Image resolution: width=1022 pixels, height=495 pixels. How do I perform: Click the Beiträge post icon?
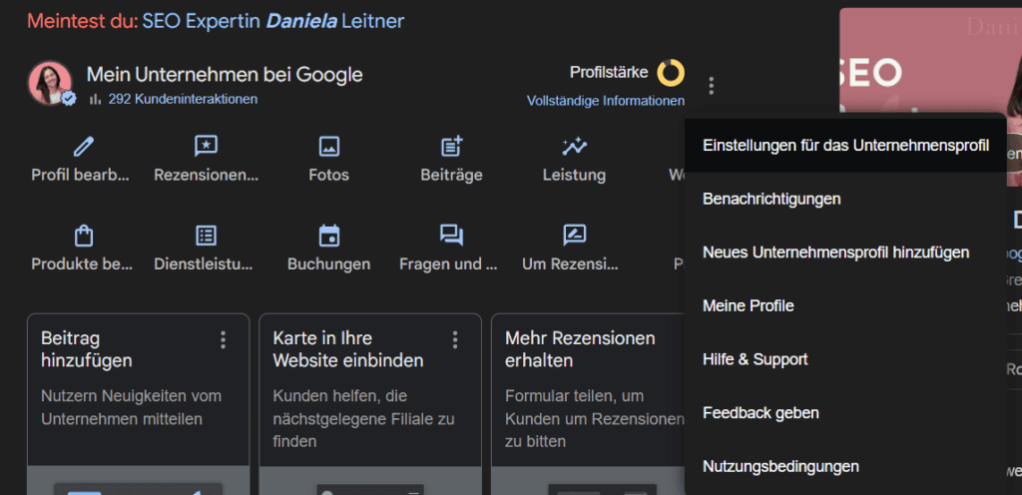[452, 146]
